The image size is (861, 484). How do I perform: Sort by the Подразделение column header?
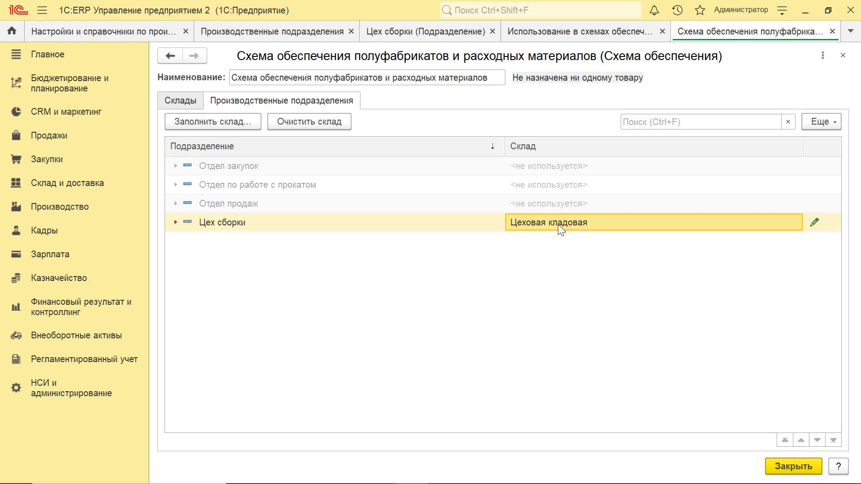tap(335, 146)
